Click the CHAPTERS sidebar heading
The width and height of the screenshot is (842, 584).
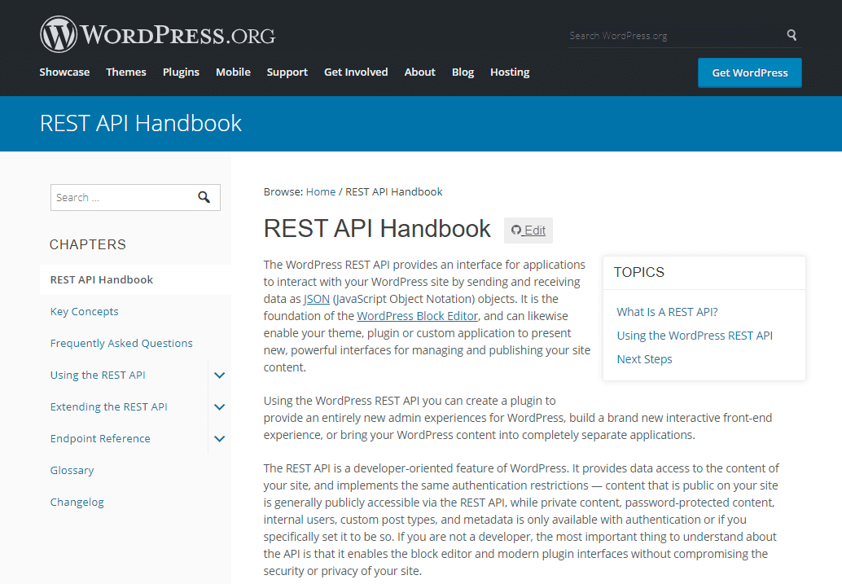coord(87,244)
